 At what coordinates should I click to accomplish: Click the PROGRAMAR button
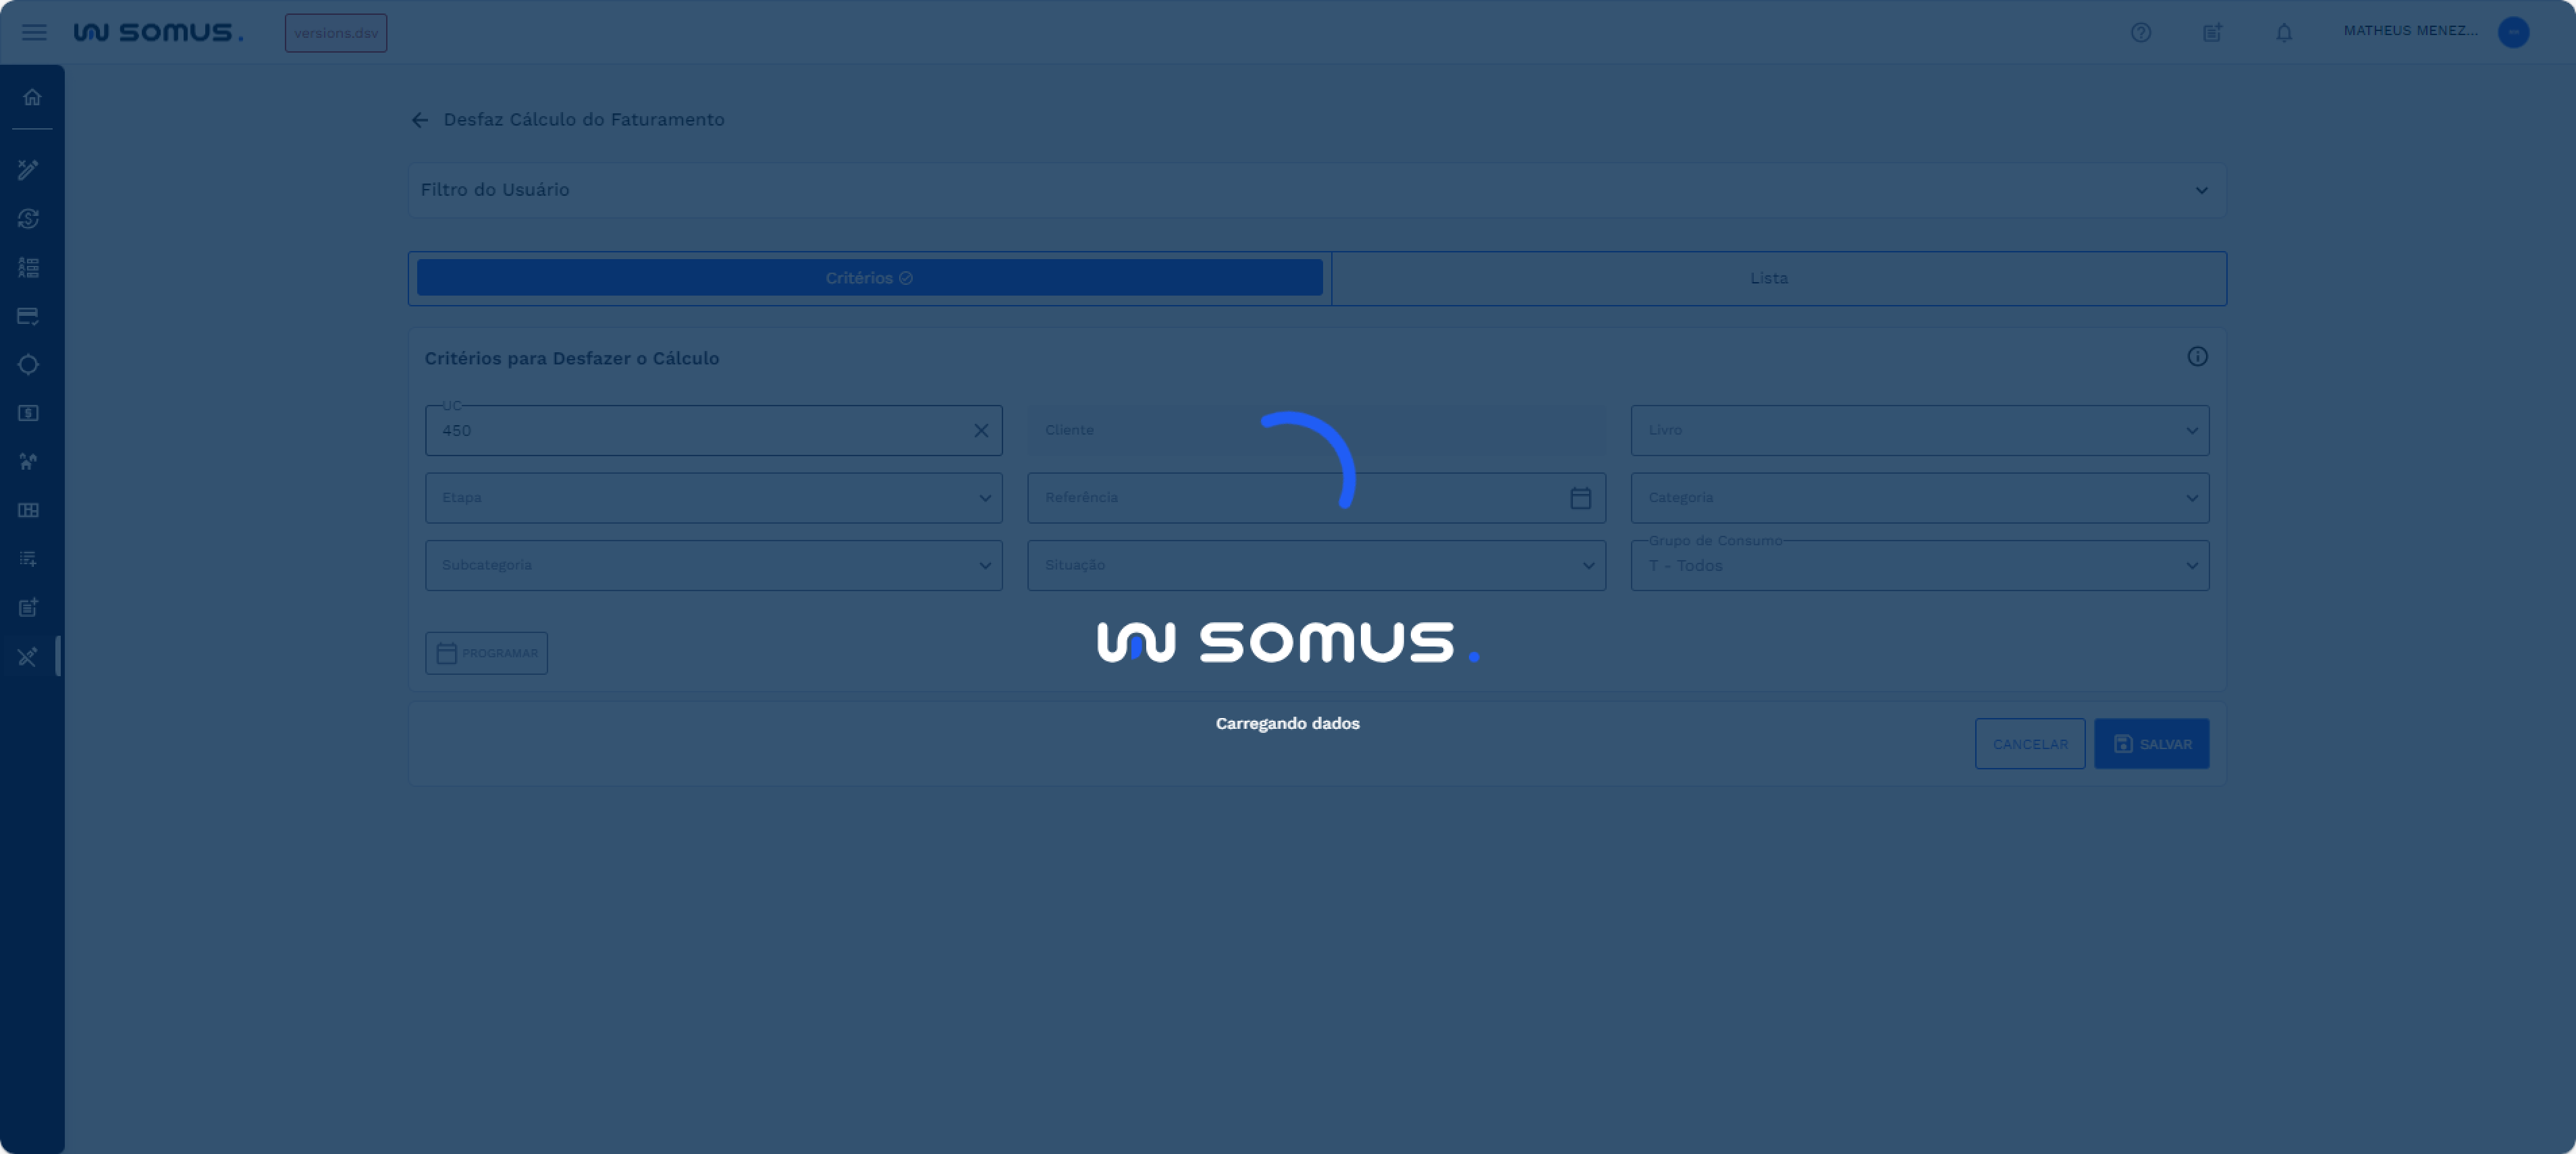486,653
